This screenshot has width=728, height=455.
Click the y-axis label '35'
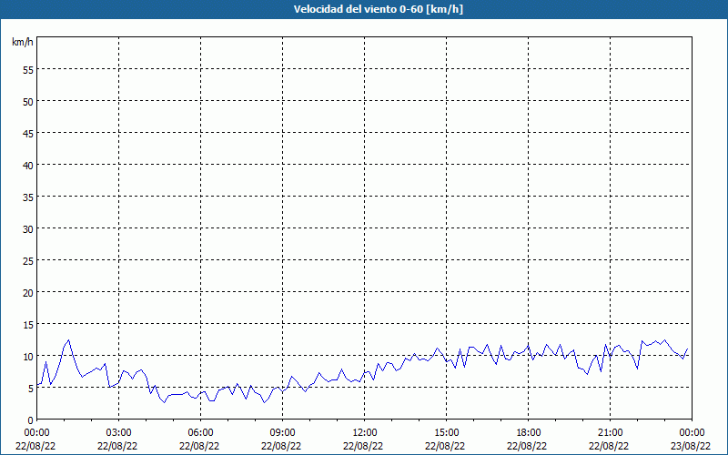[28, 197]
